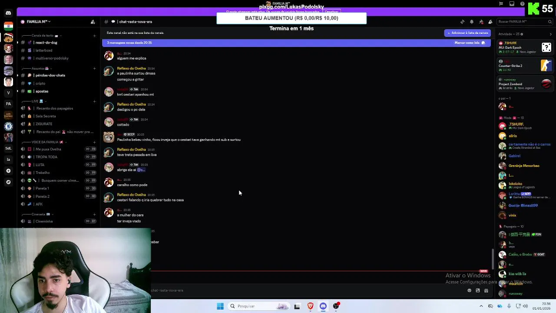Expand activity panel chevron arrow
Screen dimensions: 556x313
(550, 34)
